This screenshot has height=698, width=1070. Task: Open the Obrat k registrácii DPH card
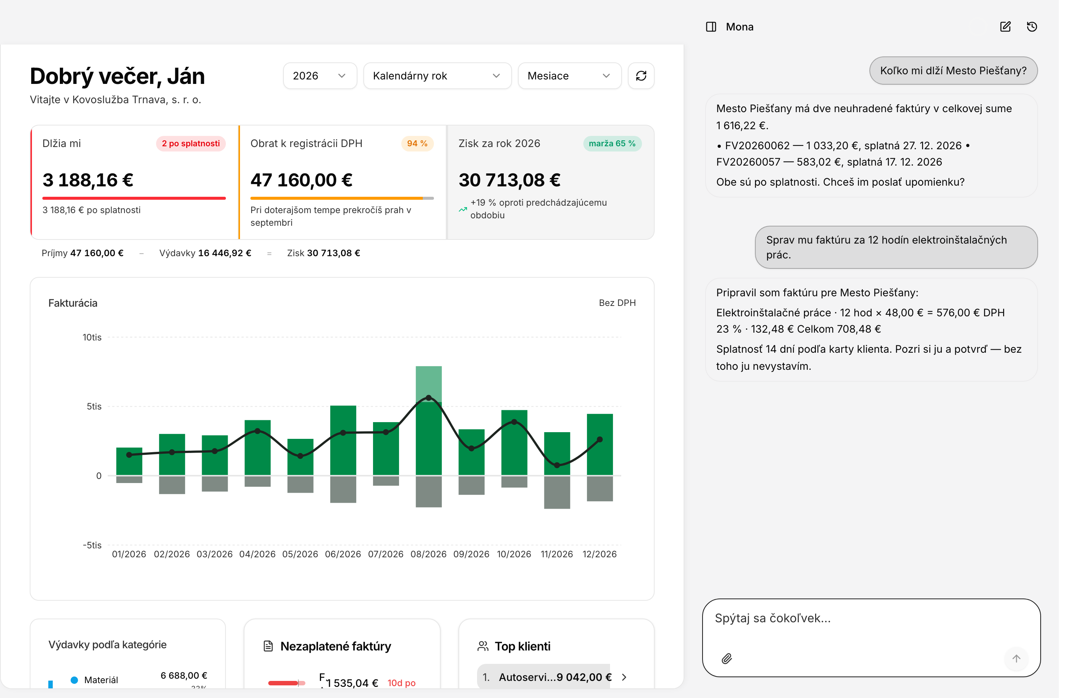click(x=342, y=182)
